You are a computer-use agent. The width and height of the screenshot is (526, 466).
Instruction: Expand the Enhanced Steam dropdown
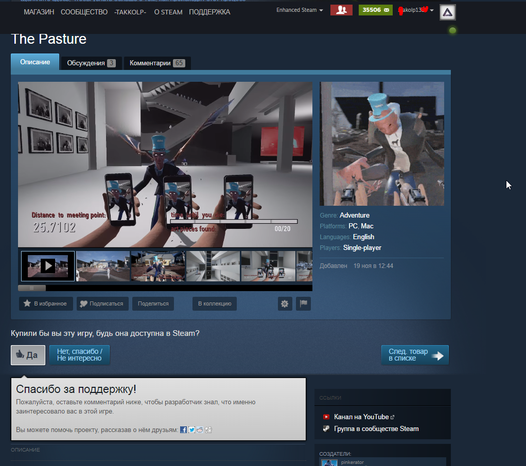tap(300, 10)
